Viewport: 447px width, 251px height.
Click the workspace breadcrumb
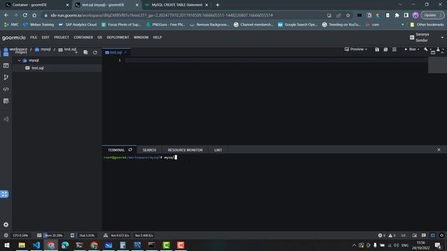(x=18, y=50)
